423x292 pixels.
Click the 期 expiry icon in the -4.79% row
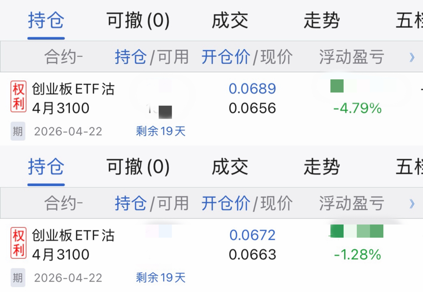point(18,131)
